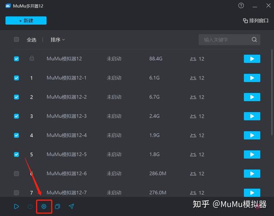This screenshot has height=216, width=274.
Task: Toggle the 全选 select-all checkbox
Action: tap(16, 39)
